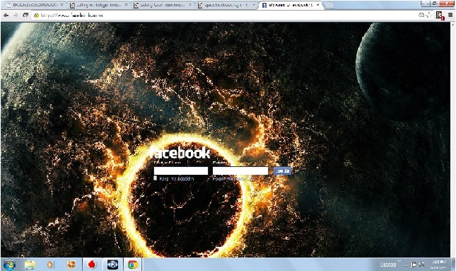
Task: Switch to the third browser tab
Action: (x=163, y=5)
